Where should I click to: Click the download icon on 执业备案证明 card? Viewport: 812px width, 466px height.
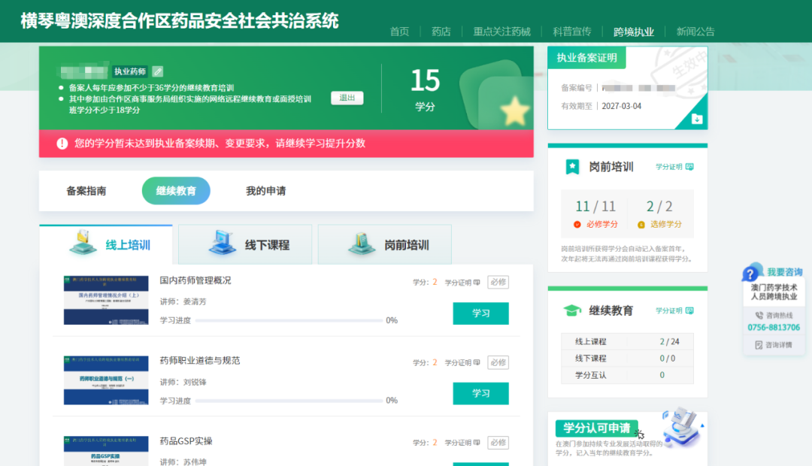tap(696, 119)
